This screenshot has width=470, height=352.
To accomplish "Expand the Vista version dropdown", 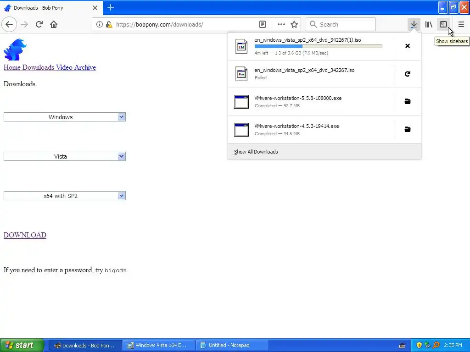I will coord(64,157).
